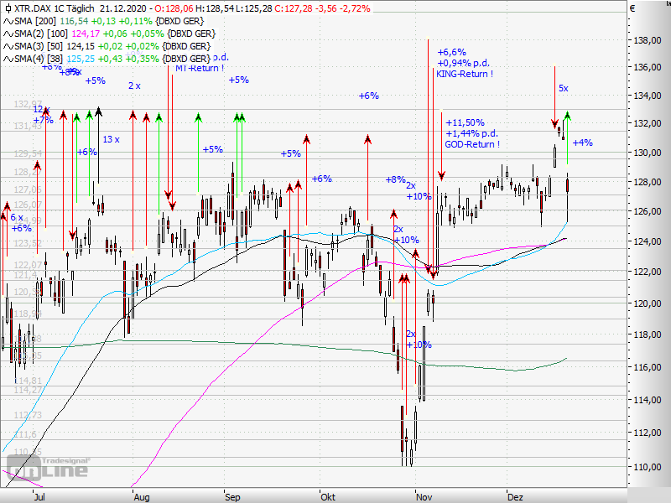Select the SMA [200] legend label
This screenshot has width=671, height=503.
(36, 22)
